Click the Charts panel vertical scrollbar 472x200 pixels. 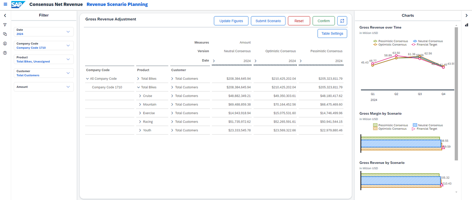pos(456,93)
